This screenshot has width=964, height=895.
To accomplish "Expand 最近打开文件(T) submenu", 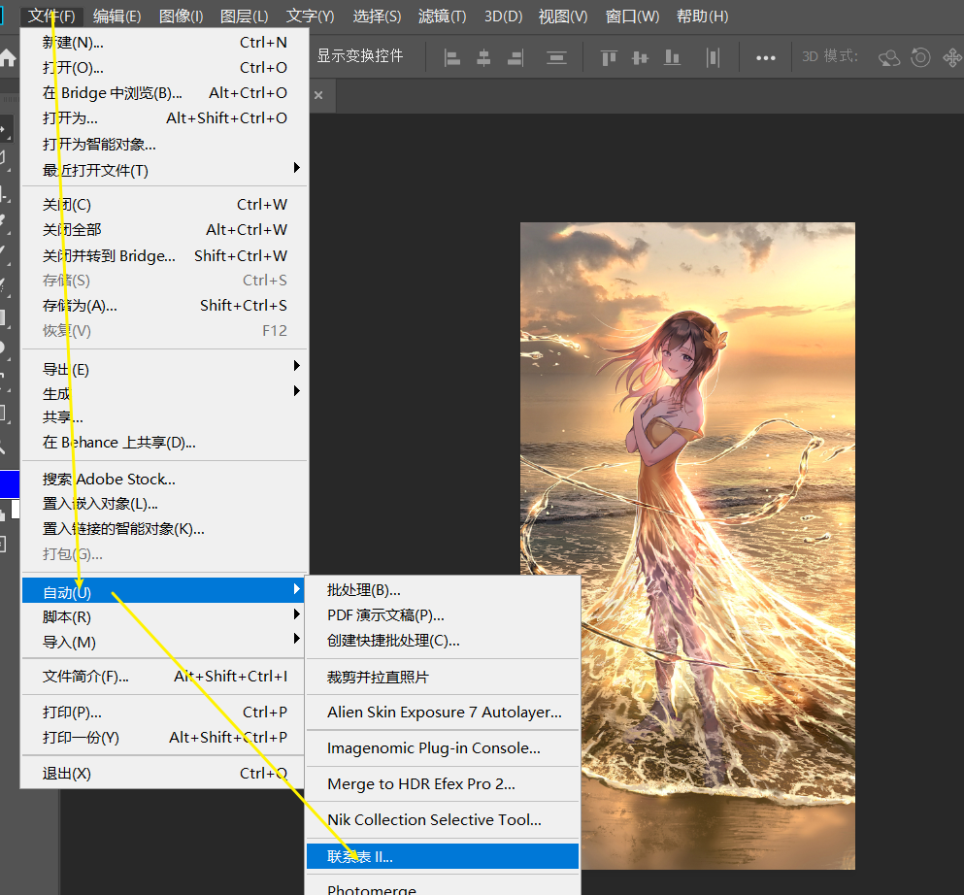I will click(x=164, y=170).
